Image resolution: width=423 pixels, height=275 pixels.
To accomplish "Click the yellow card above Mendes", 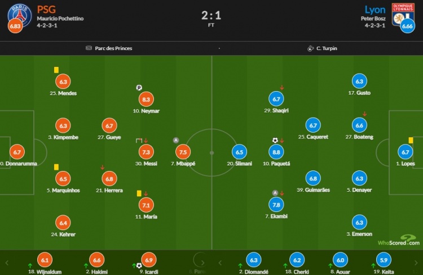I will click(x=56, y=70).
